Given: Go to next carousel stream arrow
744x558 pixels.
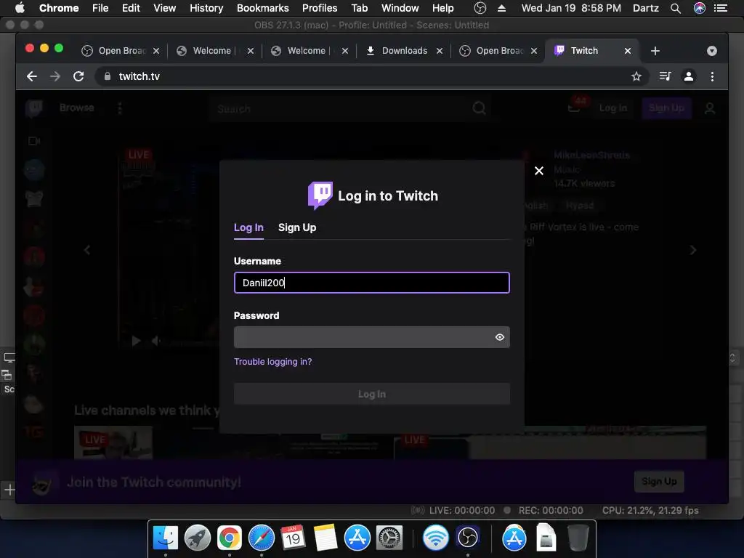Looking at the screenshot, I should [692, 250].
